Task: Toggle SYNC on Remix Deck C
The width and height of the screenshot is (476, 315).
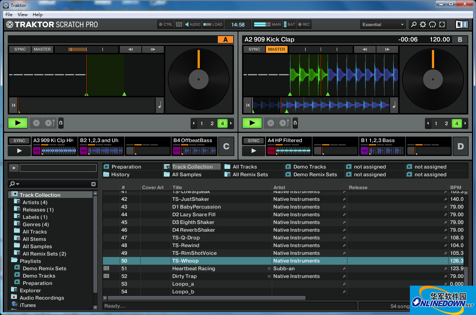Action: [x=19, y=141]
